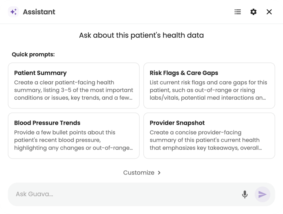The height and width of the screenshot is (214, 283).
Task: Close the Assistant panel
Action: click(x=269, y=12)
